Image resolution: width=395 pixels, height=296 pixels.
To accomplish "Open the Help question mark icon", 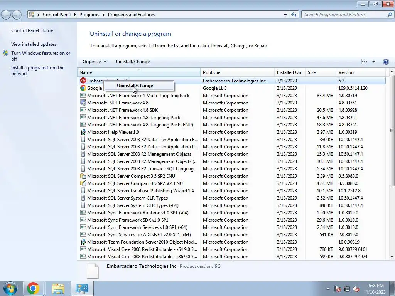I will [386, 62].
